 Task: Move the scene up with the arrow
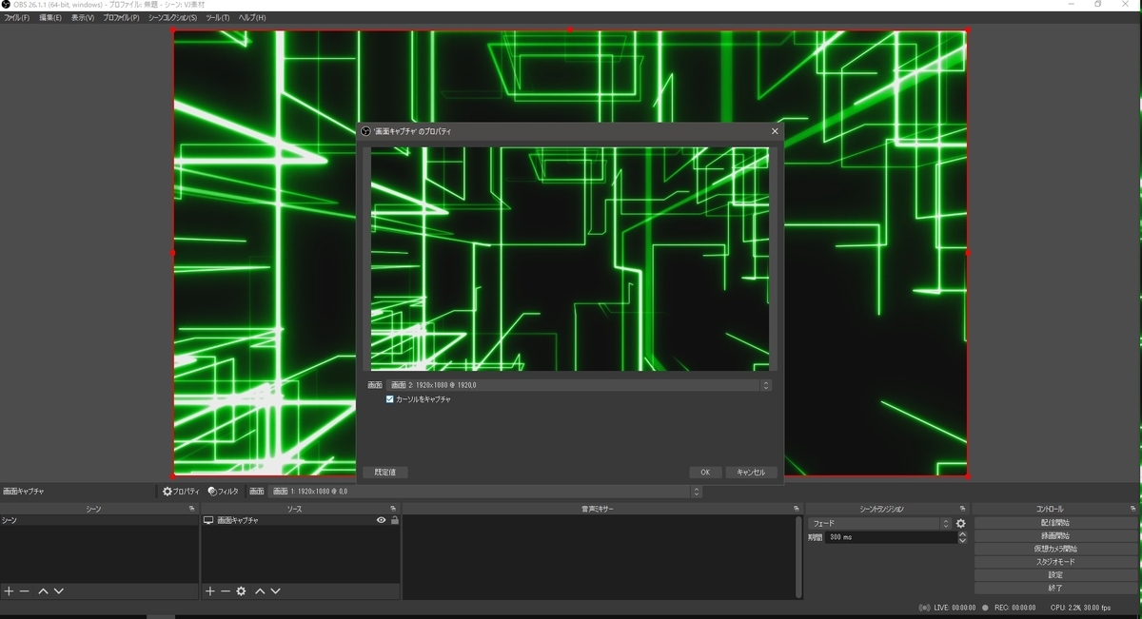click(x=43, y=591)
